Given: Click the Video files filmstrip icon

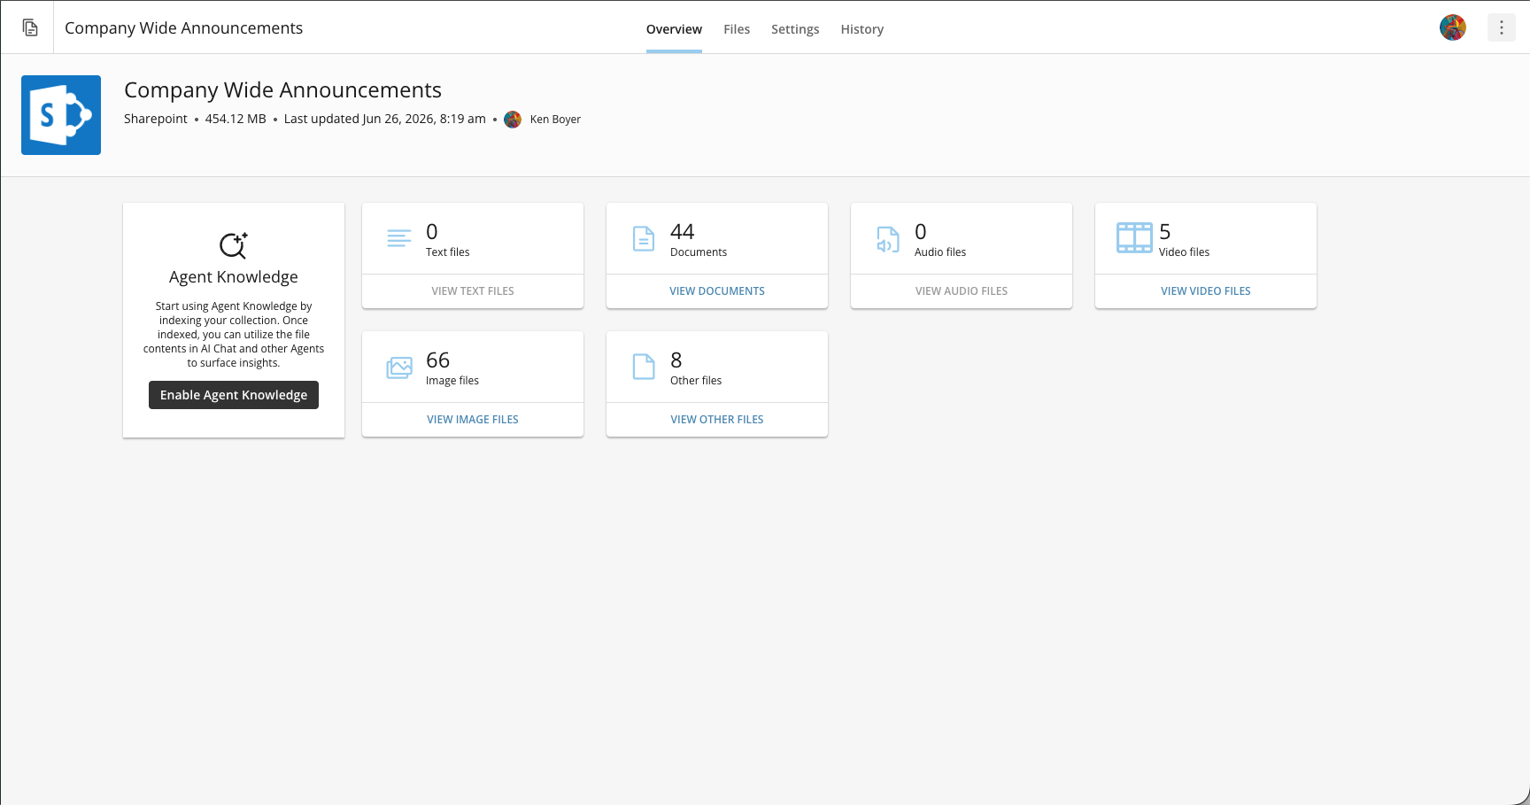Looking at the screenshot, I should pyautogui.click(x=1134, y=238).
